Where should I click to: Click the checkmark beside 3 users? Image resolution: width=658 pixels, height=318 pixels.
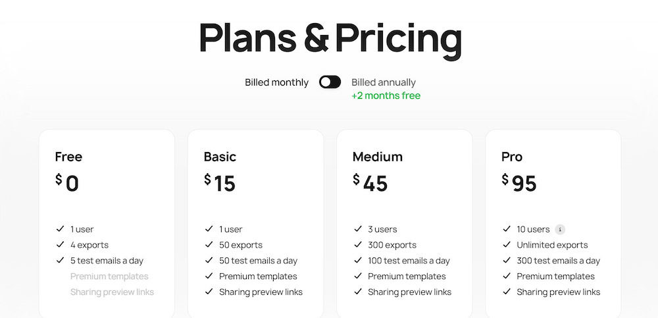coord(357,229)
